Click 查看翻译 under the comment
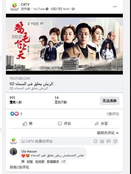131x174 pixels. (53, 162)
